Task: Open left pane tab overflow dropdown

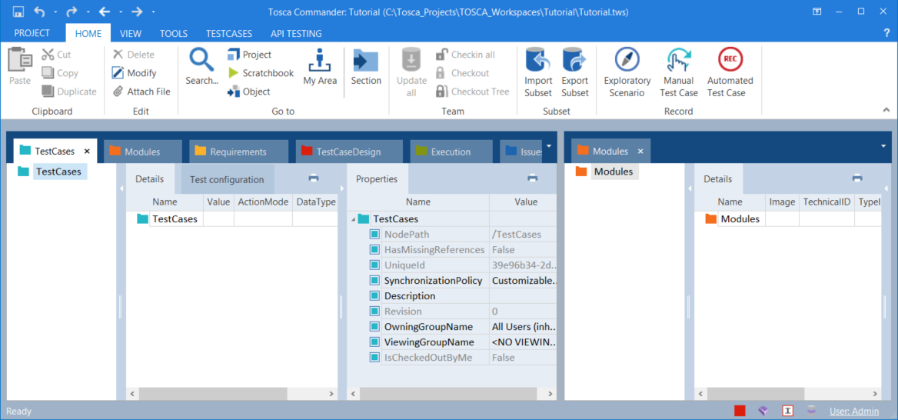Action: [549, 146]
